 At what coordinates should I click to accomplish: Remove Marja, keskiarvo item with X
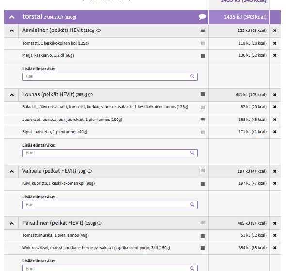coord(275,55)
